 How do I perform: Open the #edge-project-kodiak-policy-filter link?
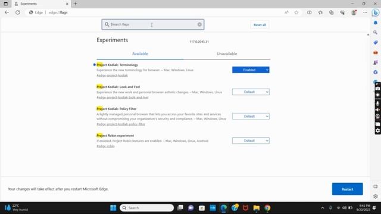[x=121, y=124]
